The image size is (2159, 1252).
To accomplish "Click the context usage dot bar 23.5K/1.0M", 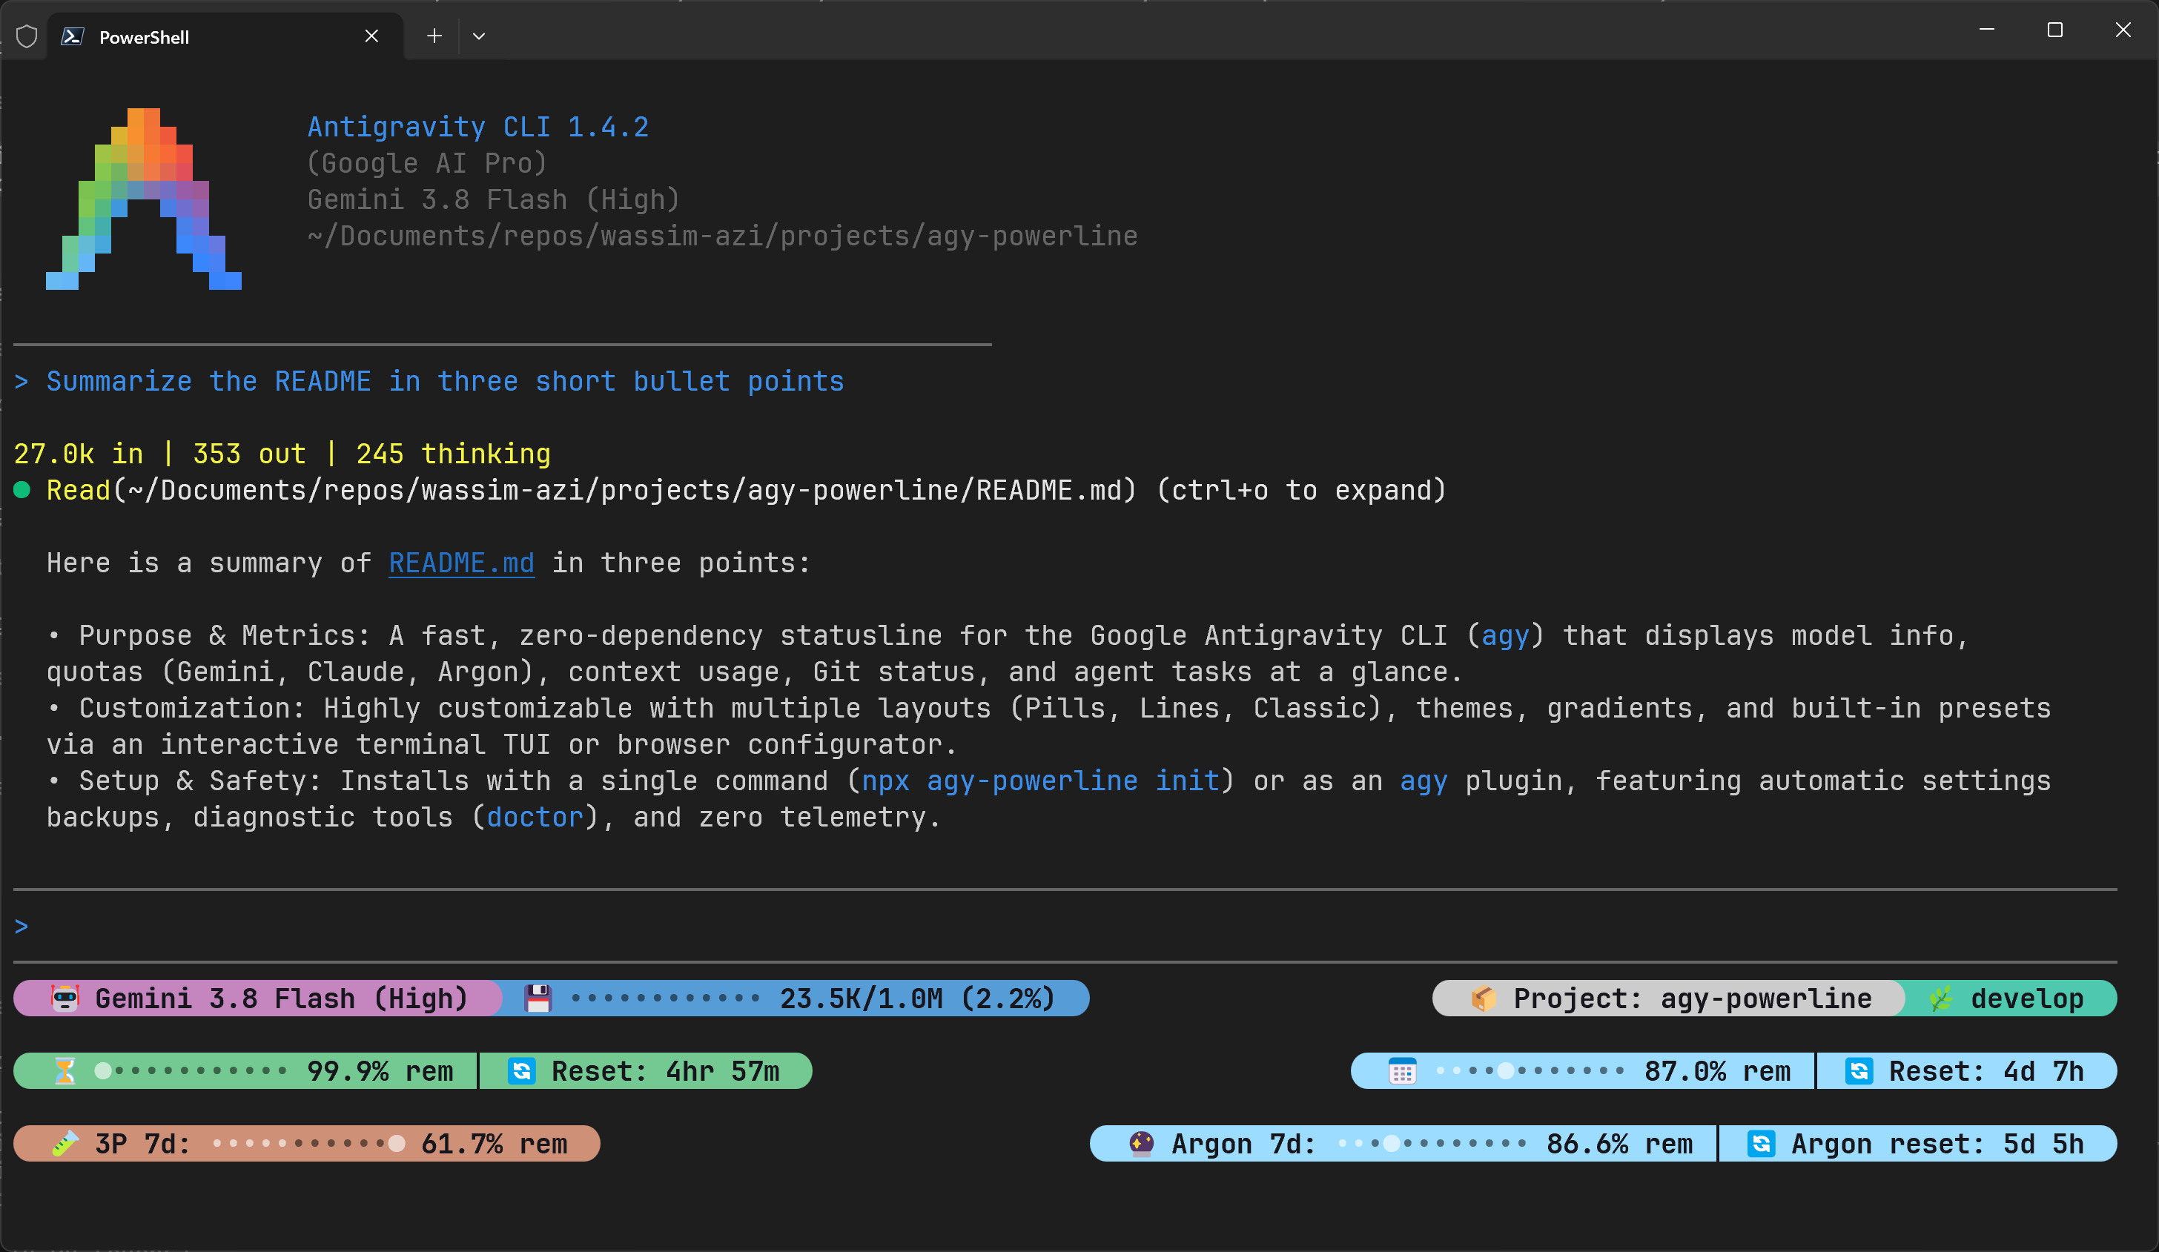I will pyautogui.click(x=666, y=998).
